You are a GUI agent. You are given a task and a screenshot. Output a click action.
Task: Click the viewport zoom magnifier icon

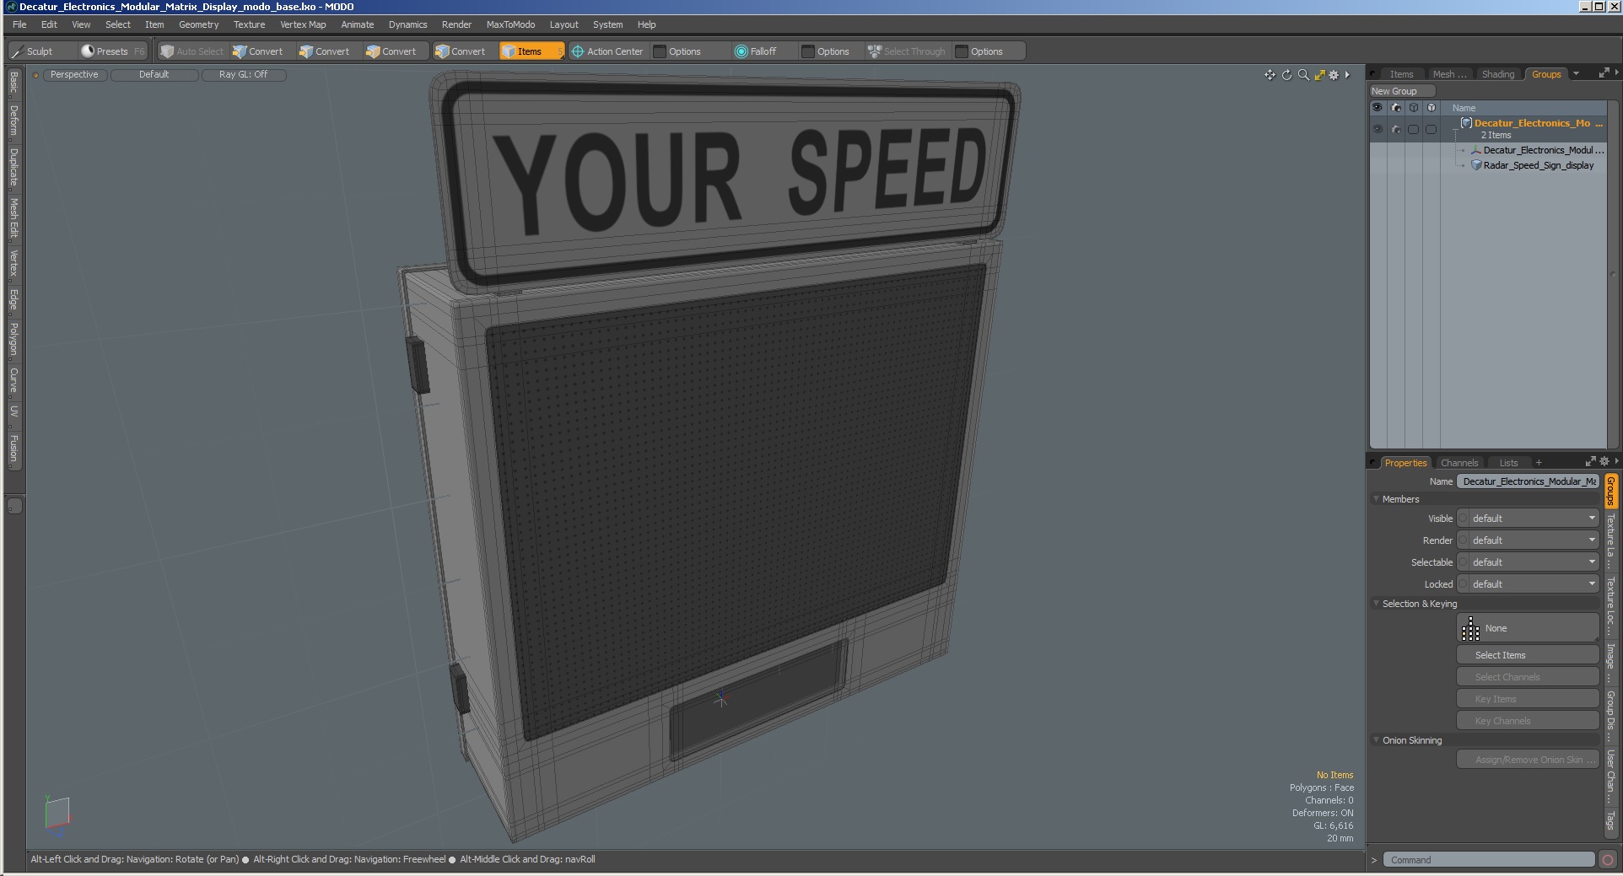(x=1303, y=75)
